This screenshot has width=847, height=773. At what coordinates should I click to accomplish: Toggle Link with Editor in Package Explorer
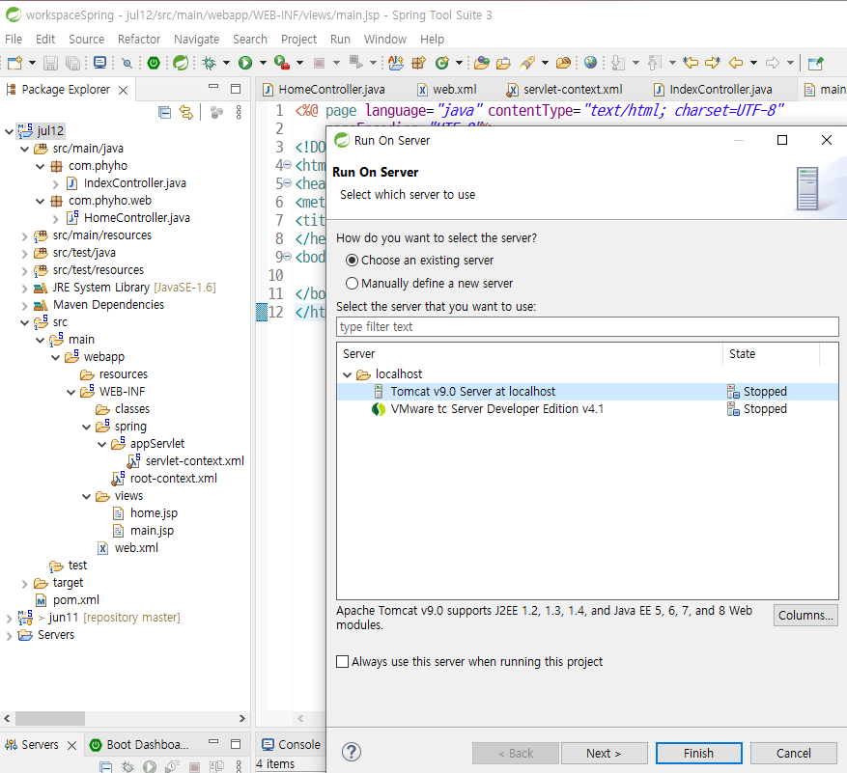click(x=186, y=112)
